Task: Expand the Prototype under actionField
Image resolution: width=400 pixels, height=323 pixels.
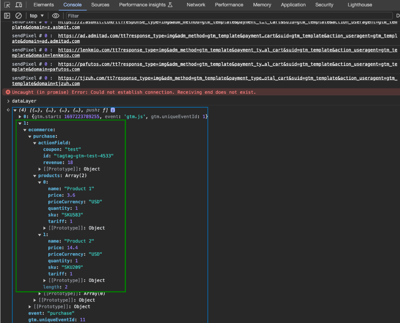Action: coord(40,169)
